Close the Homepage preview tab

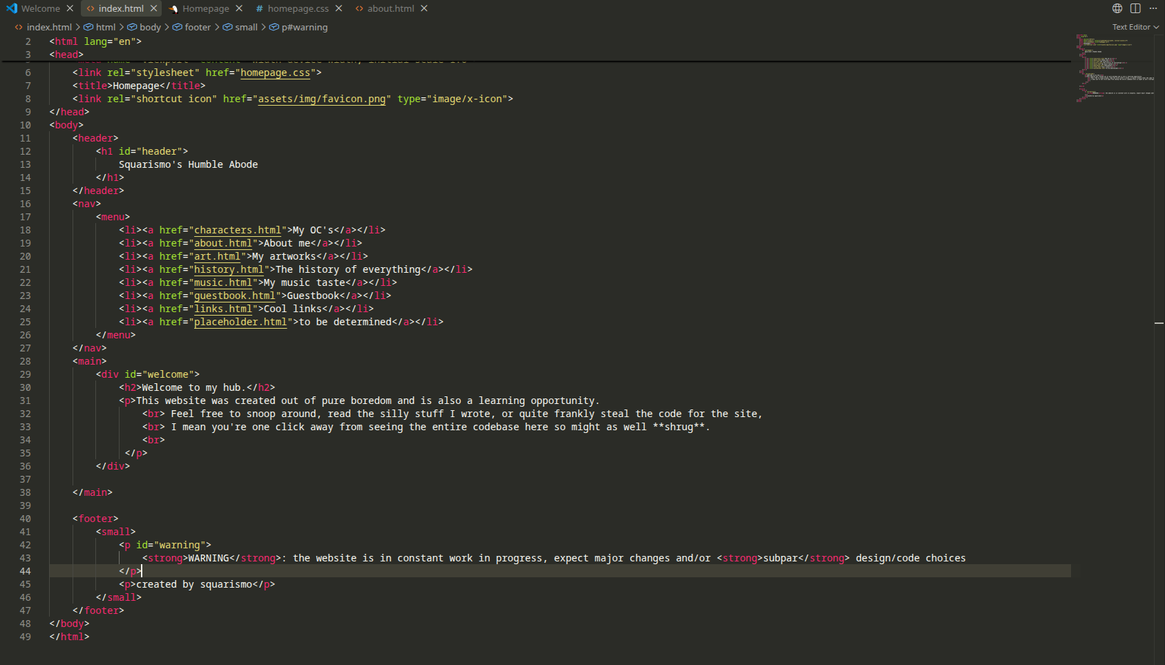pos(239,8)
